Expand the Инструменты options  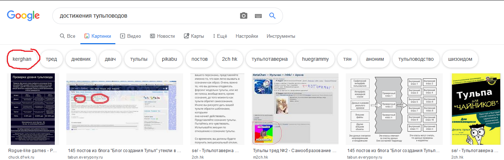point(281,36)
